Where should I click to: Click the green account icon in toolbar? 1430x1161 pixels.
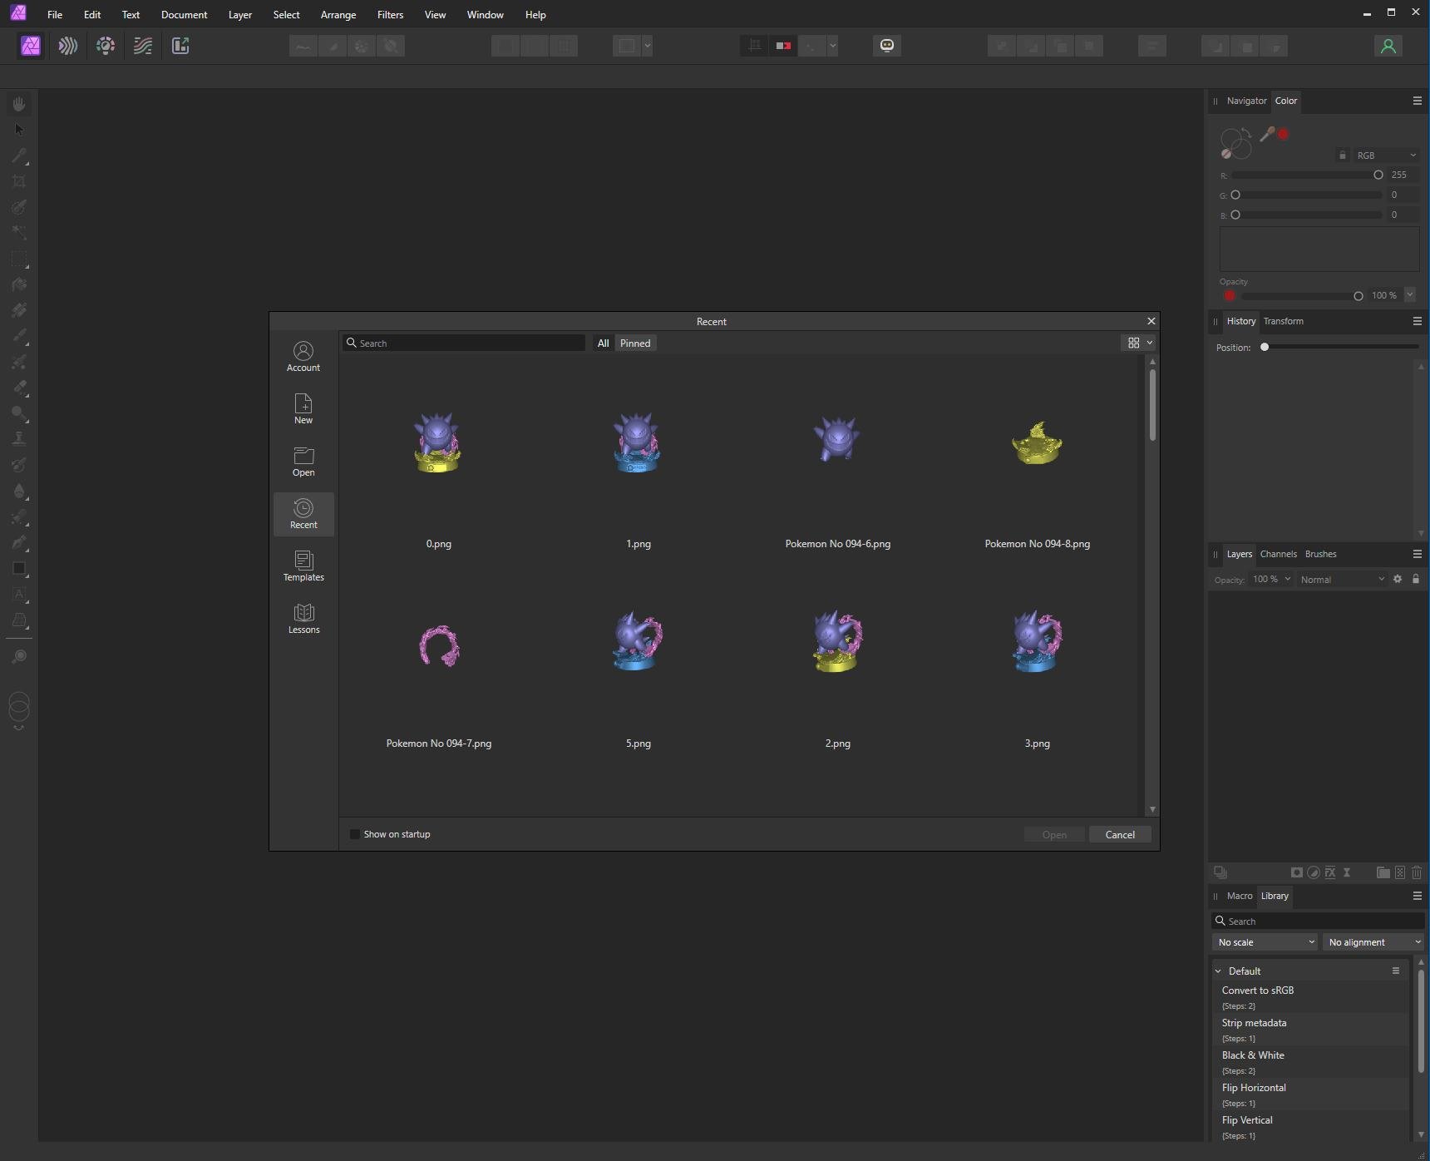click(1388, 46)
